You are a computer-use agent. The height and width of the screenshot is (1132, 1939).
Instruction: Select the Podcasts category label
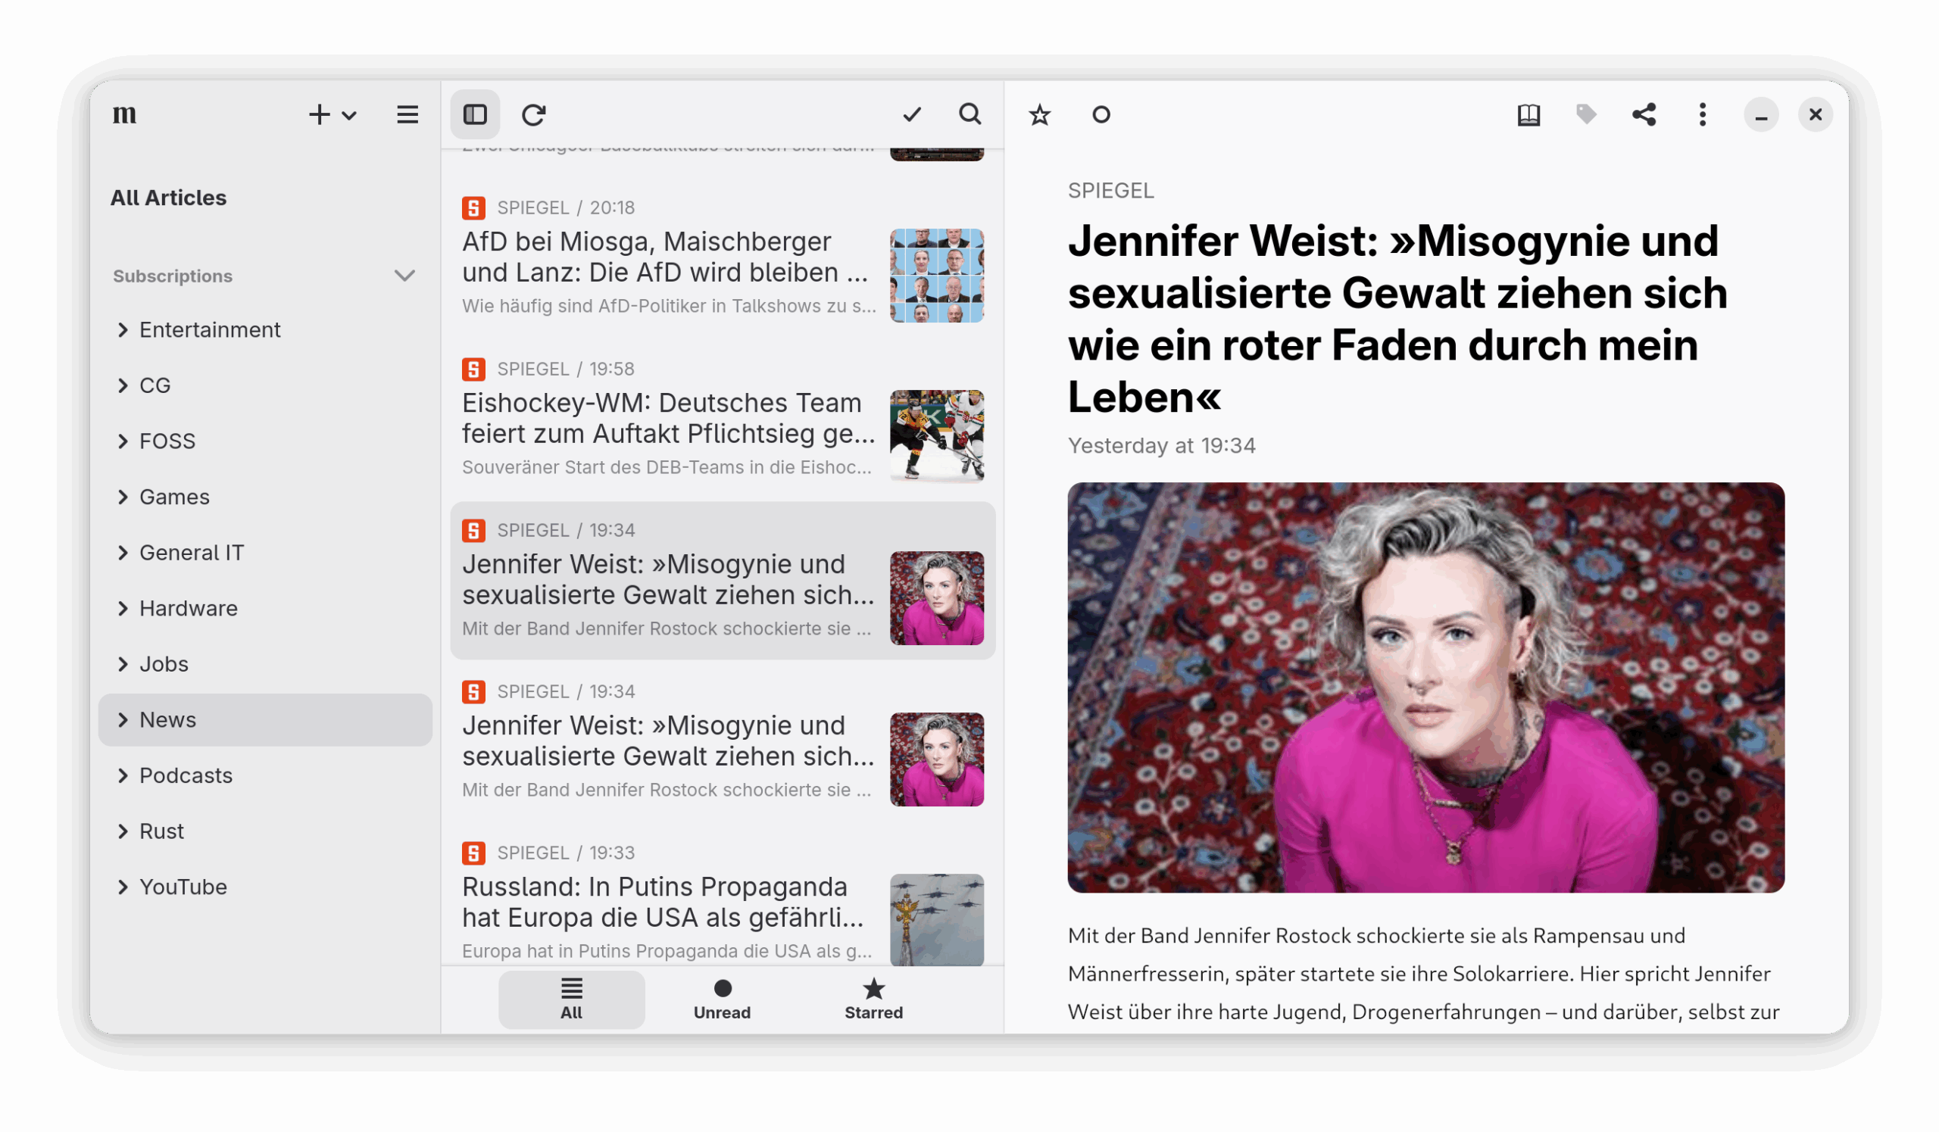coord(186,775)
